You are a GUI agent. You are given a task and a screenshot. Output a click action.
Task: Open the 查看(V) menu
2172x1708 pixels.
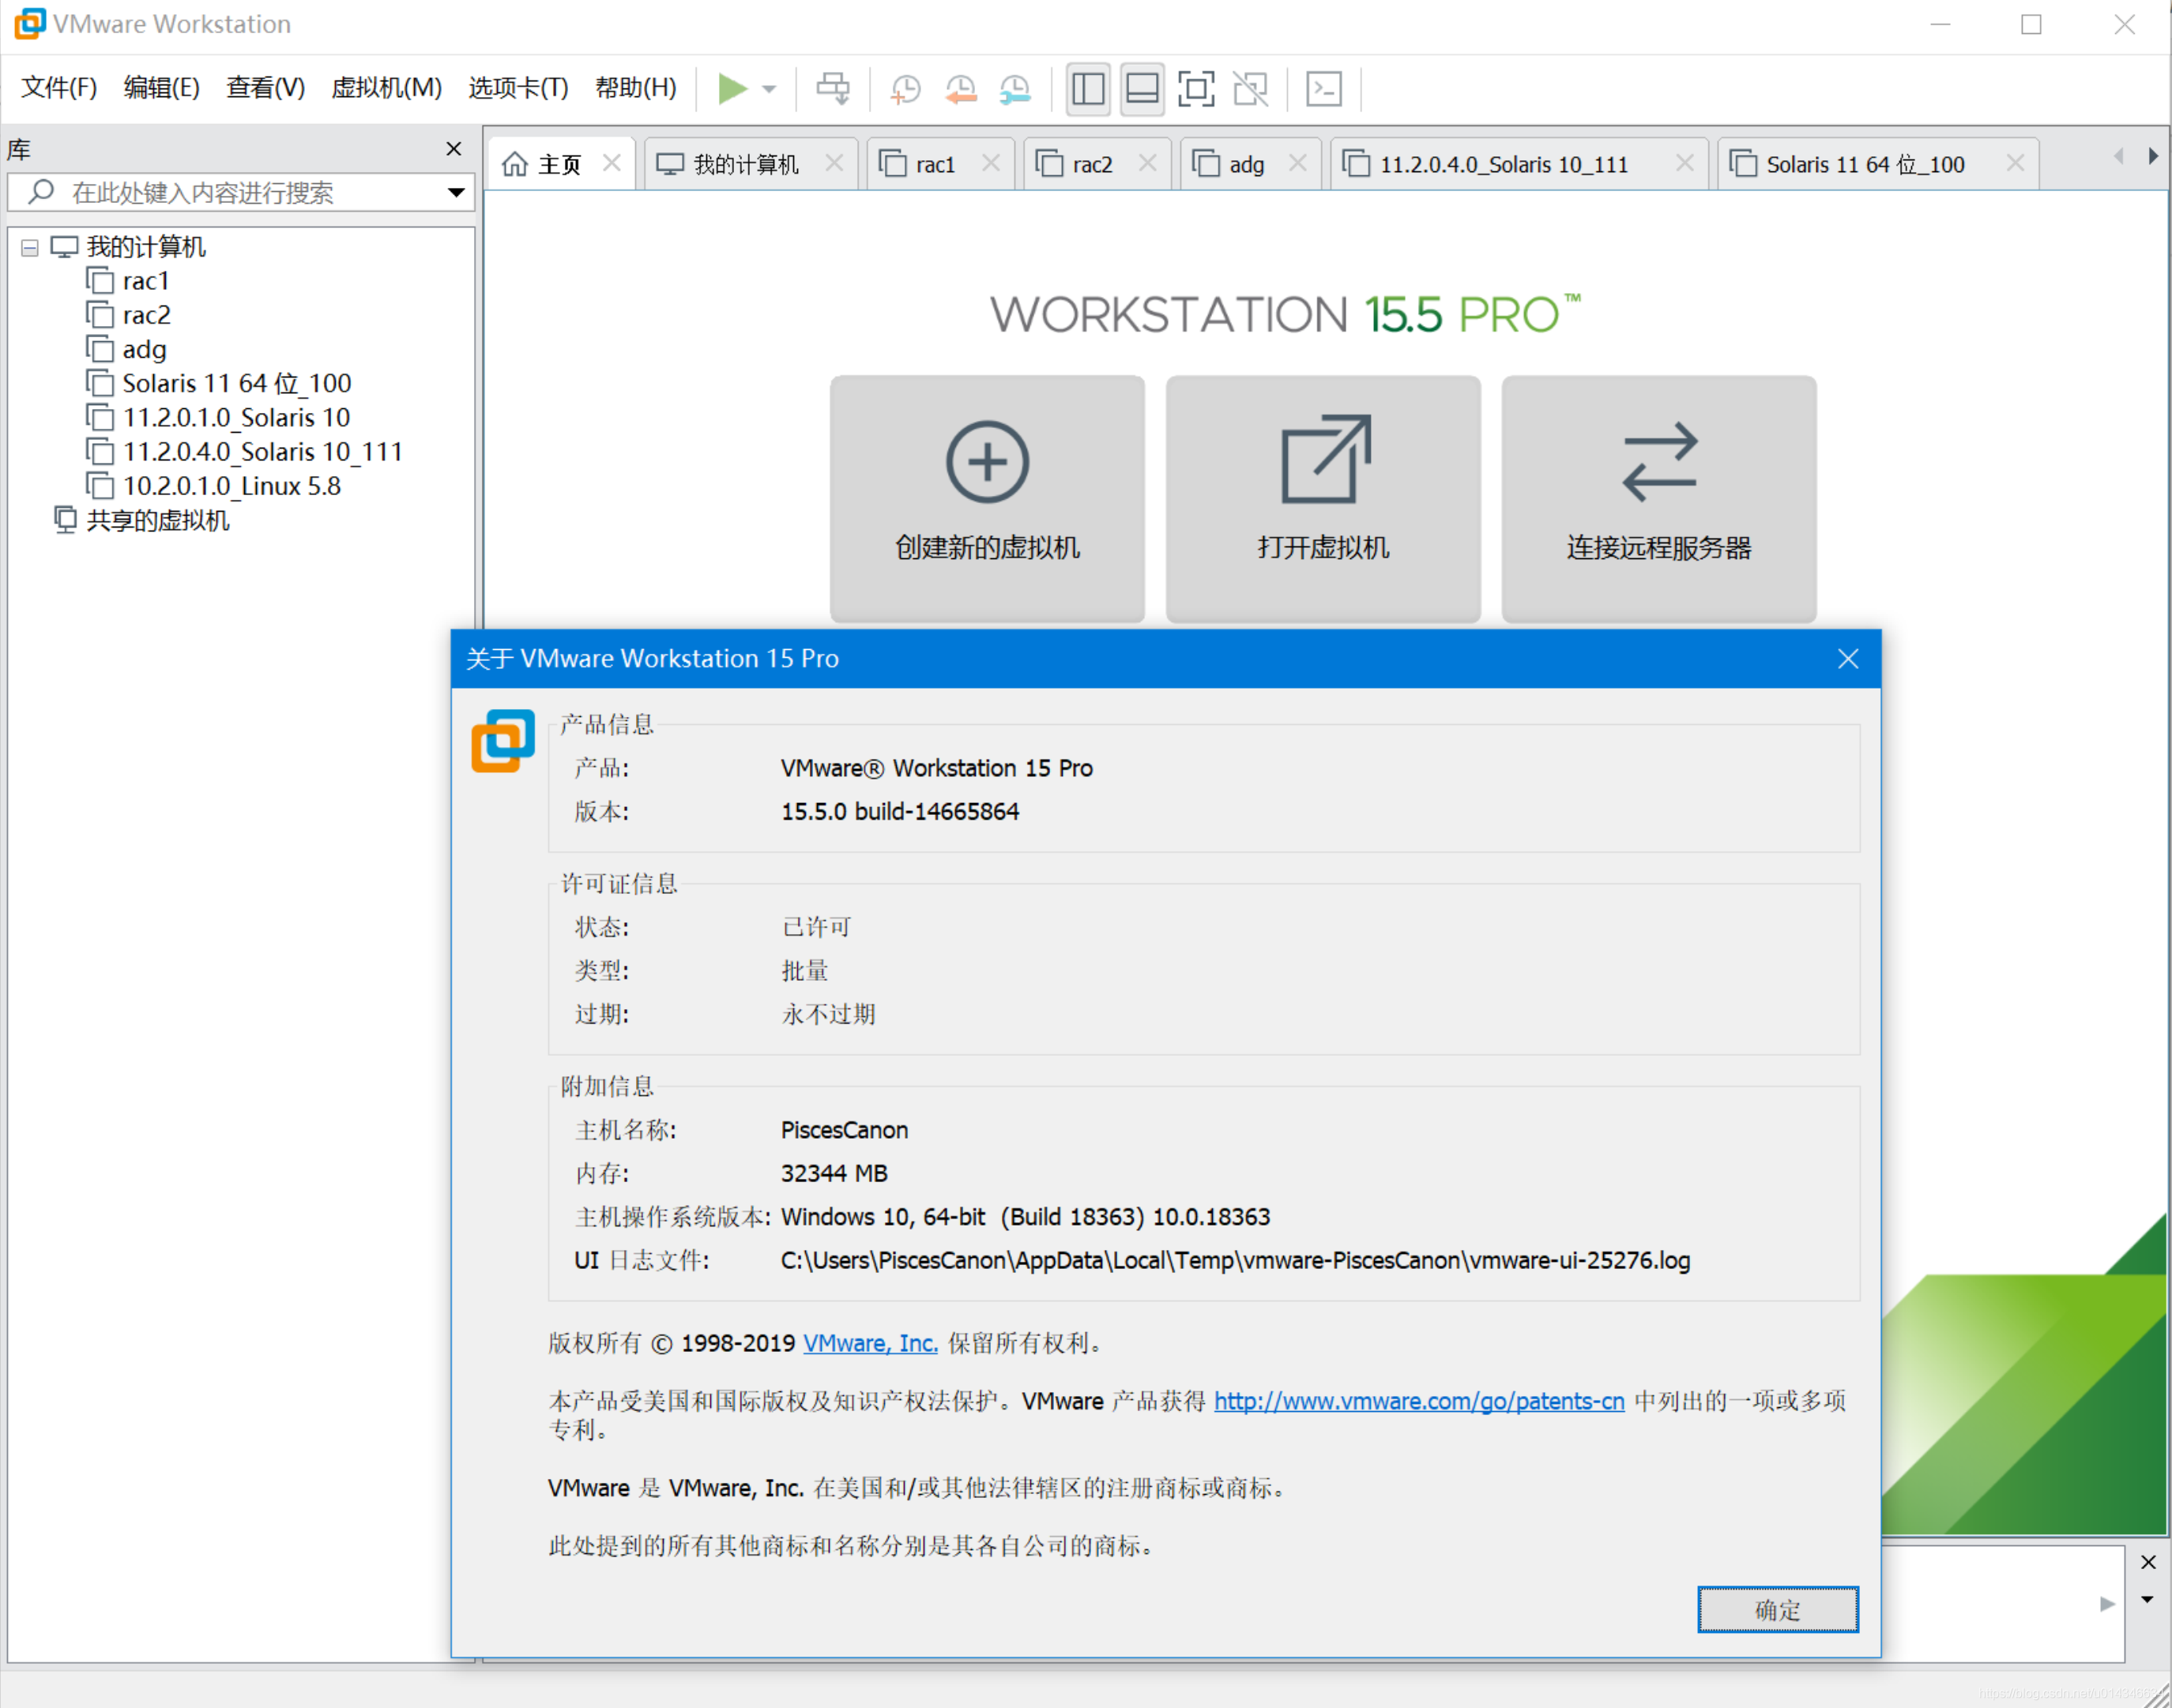(x=265, y=88)
